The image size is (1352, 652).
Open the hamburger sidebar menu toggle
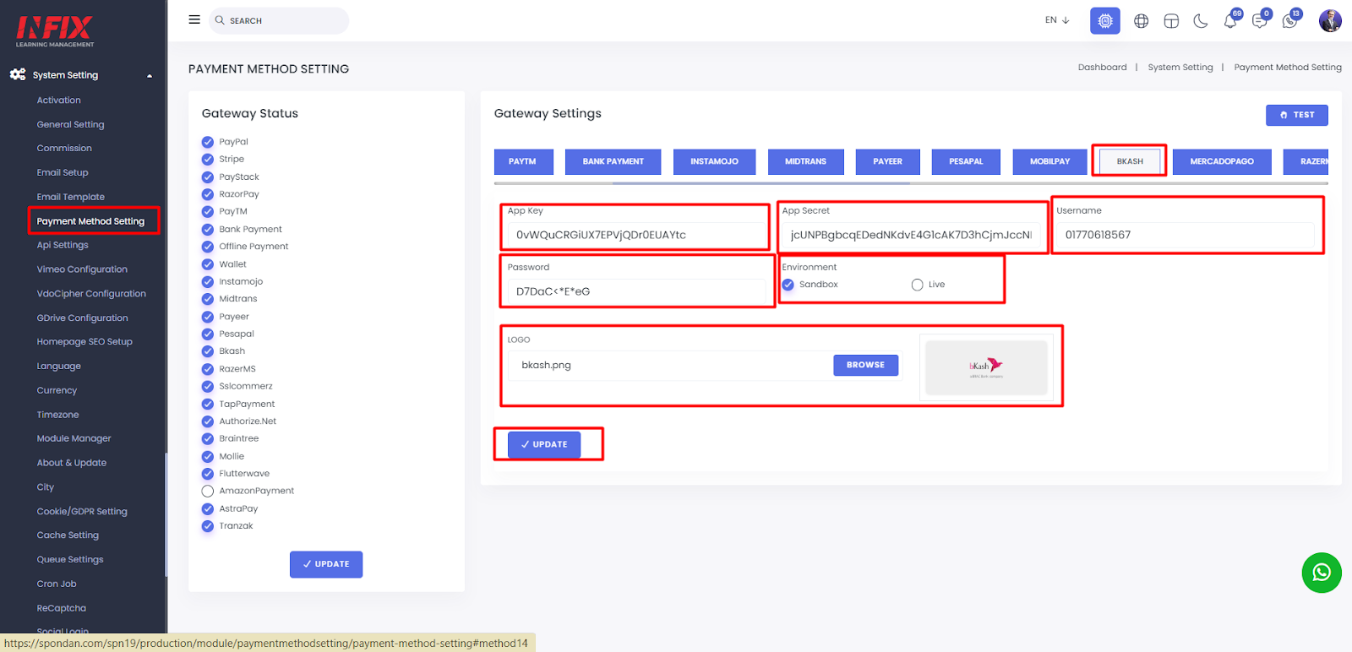(194, 19)
